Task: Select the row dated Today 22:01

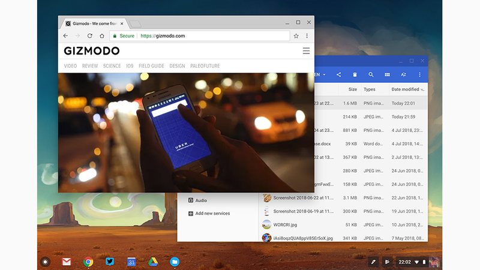Action: click(371, 103)
